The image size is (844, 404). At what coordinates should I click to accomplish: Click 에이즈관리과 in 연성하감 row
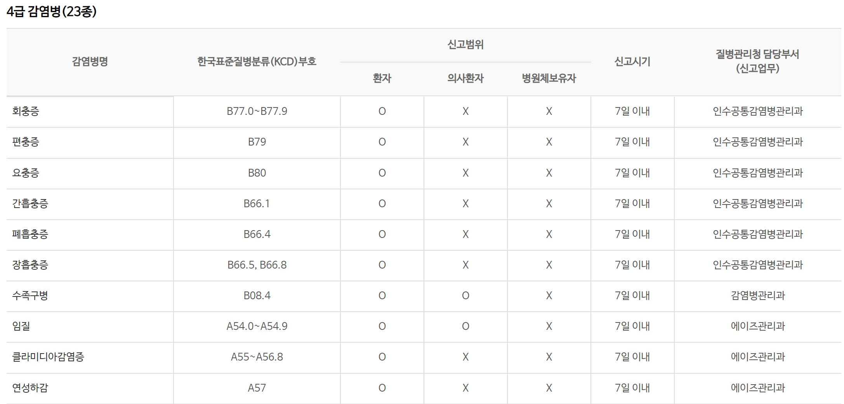758,388
